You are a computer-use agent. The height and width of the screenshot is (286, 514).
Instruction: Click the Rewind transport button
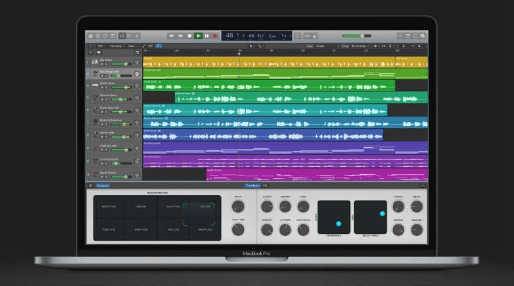click(x=172, y=35)
